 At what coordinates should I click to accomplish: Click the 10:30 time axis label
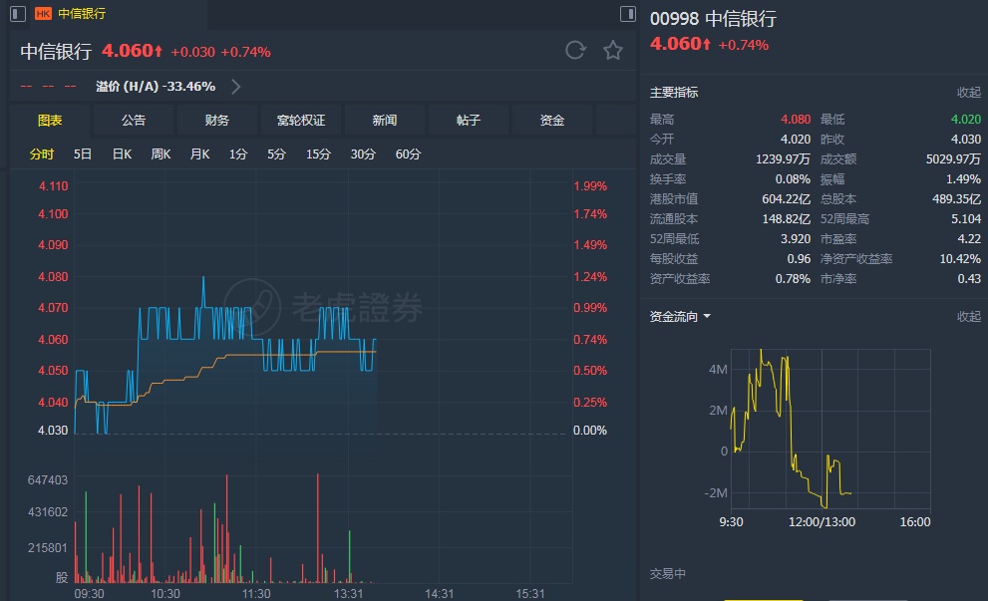click(x=165, y=593)
